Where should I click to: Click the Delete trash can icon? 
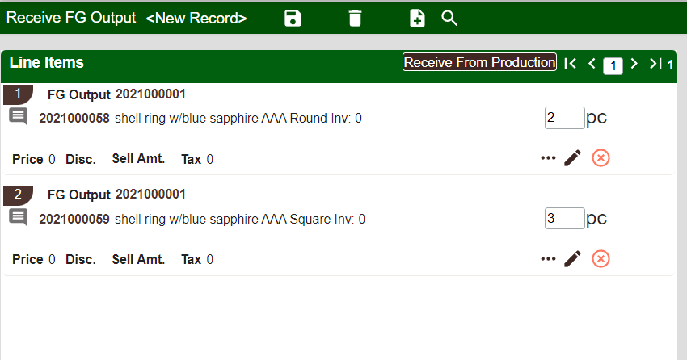(x=355, y=19)
